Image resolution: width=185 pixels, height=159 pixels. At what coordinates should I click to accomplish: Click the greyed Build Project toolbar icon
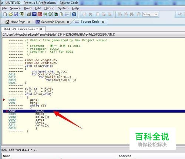click(120, 14)
